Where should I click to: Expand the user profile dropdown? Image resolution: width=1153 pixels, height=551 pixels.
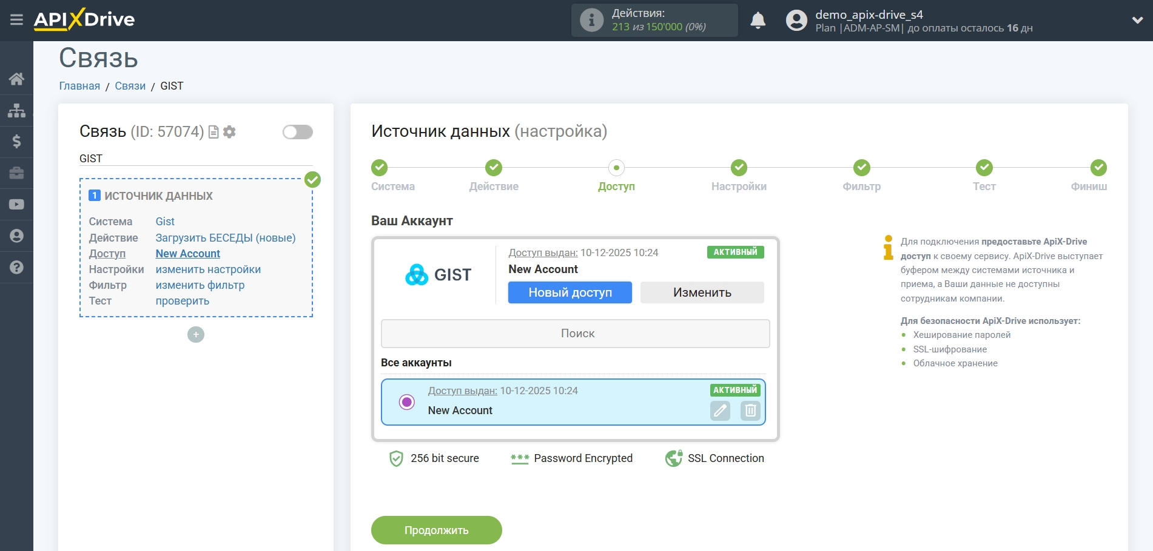1137,19
